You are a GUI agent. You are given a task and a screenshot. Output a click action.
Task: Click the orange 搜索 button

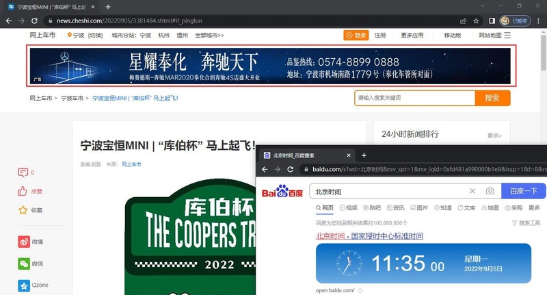click(492, 98)
